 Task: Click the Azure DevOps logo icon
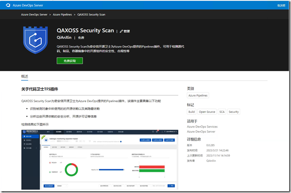coord(8,5)
